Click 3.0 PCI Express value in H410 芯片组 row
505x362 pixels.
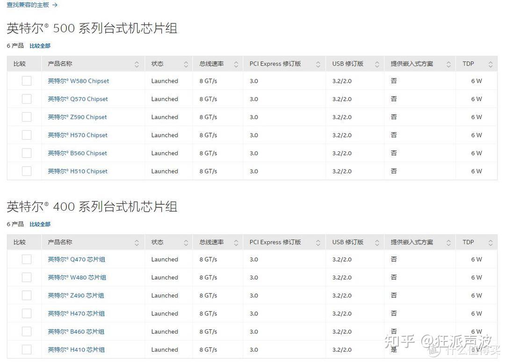coord(254,349)
